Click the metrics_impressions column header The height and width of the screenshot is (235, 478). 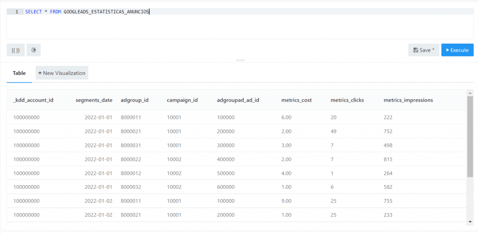[408, 100]
